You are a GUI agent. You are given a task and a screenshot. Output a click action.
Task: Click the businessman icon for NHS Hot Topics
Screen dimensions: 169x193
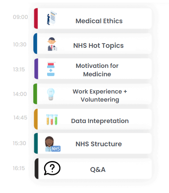click(x=52, y=44)
